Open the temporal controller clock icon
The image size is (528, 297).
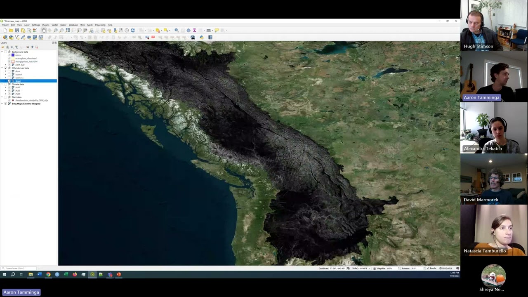click(x=127, y=30)
